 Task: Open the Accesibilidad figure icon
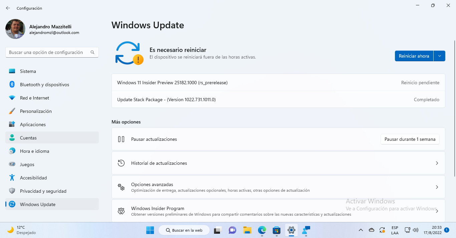tap(12, 178)
